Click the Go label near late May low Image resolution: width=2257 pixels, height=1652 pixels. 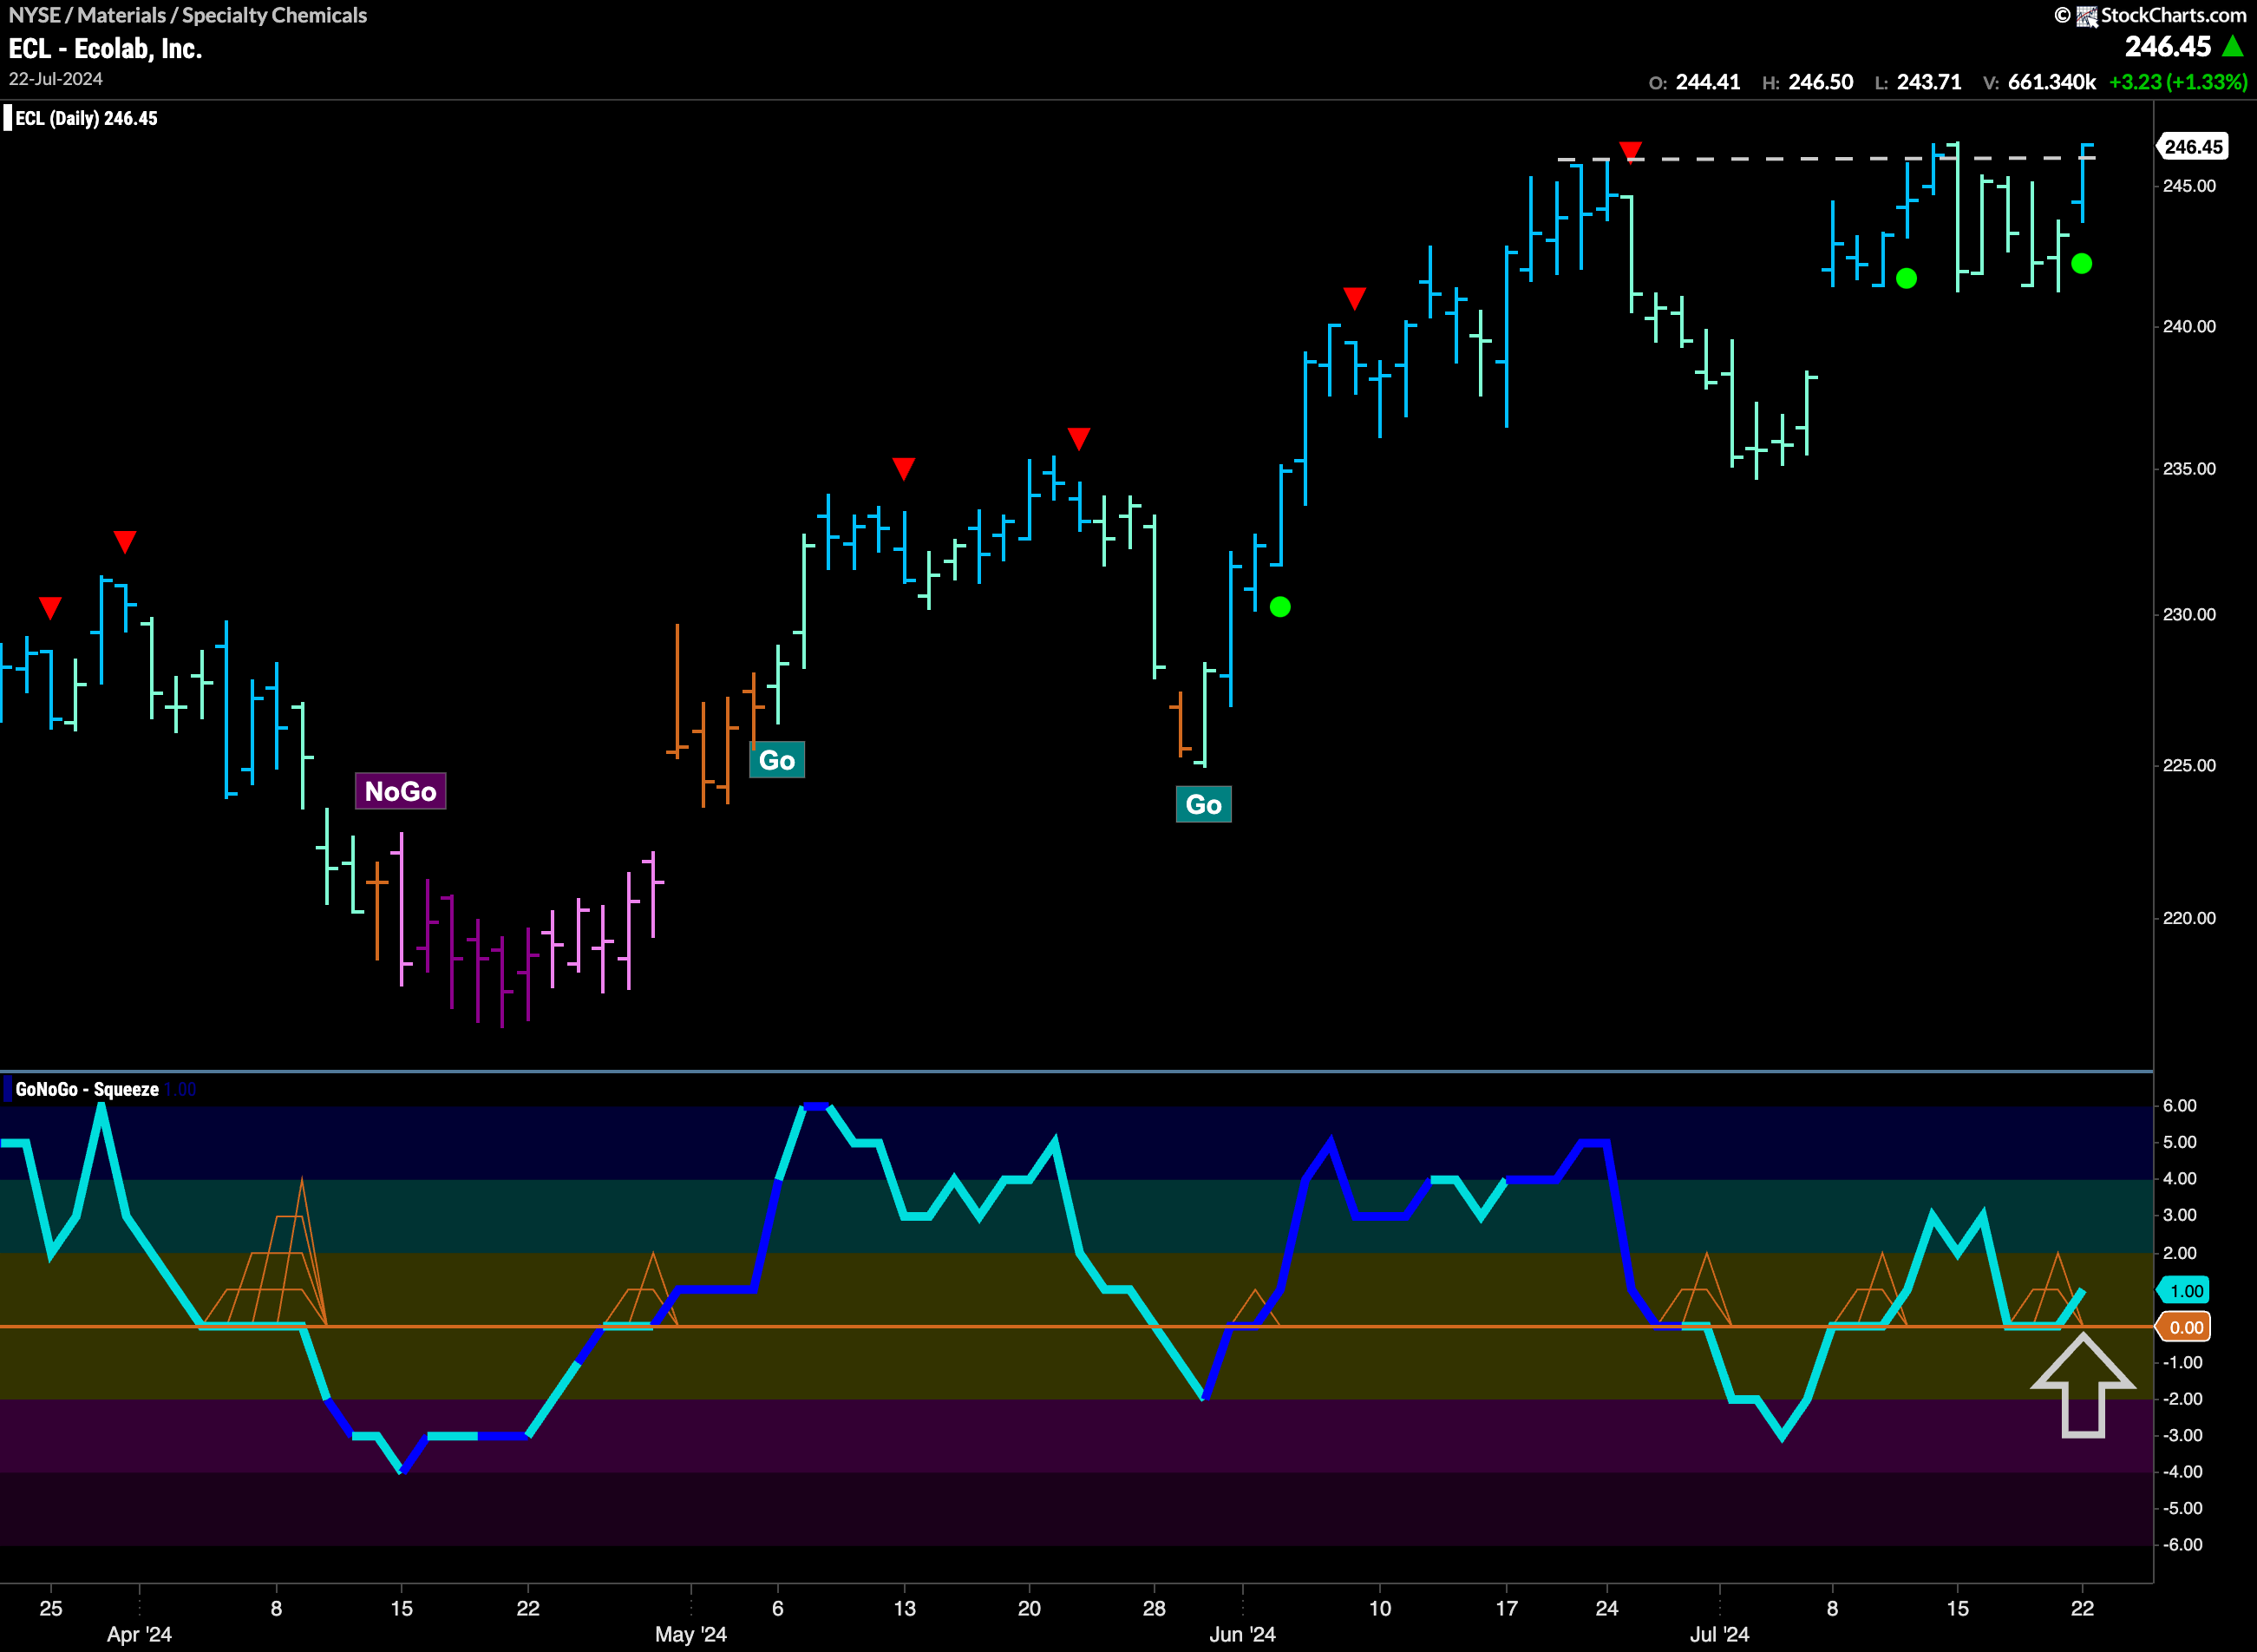1203,804
